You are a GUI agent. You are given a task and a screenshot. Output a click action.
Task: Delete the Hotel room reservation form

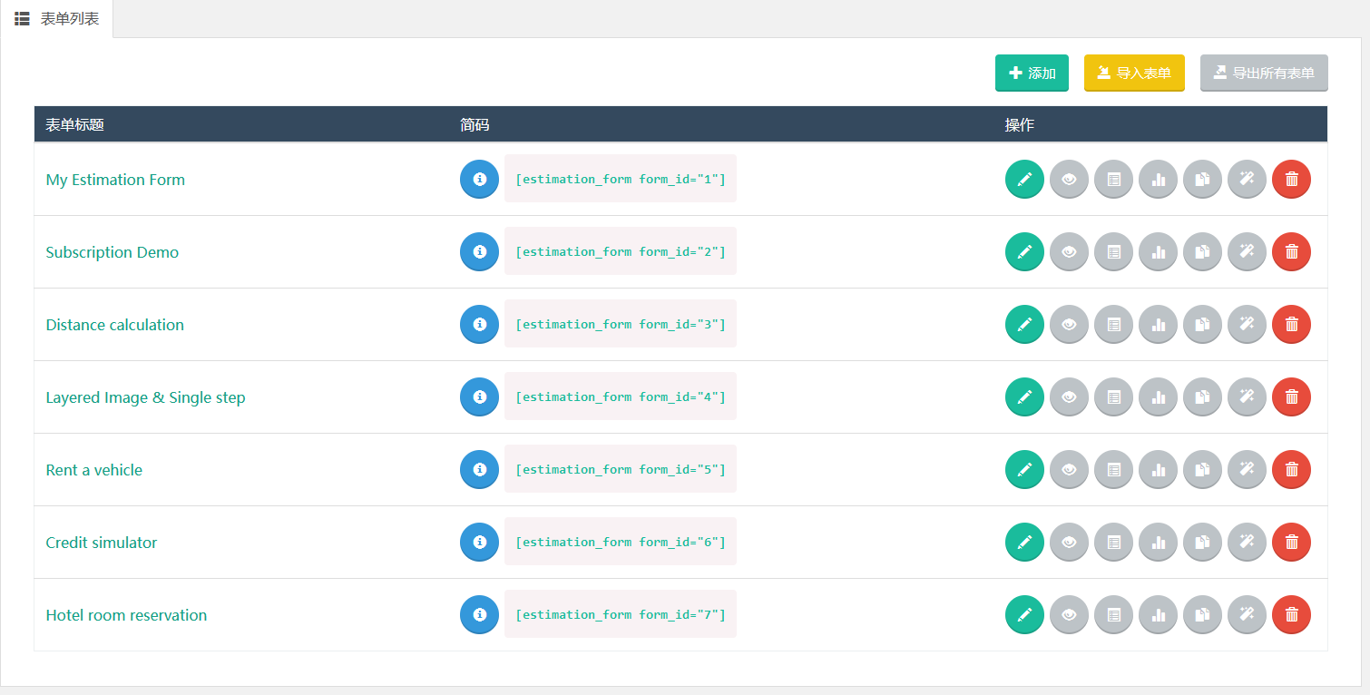pos(1292,614)
